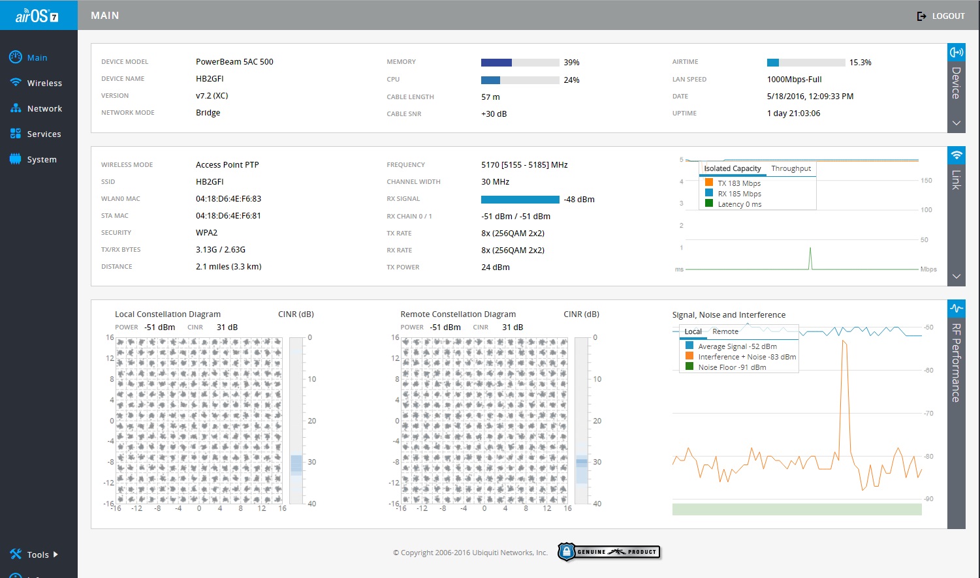Screen dimensions: 980x578
Task: Click the Network icon in sidebar
Action: (x=16, y=108)
